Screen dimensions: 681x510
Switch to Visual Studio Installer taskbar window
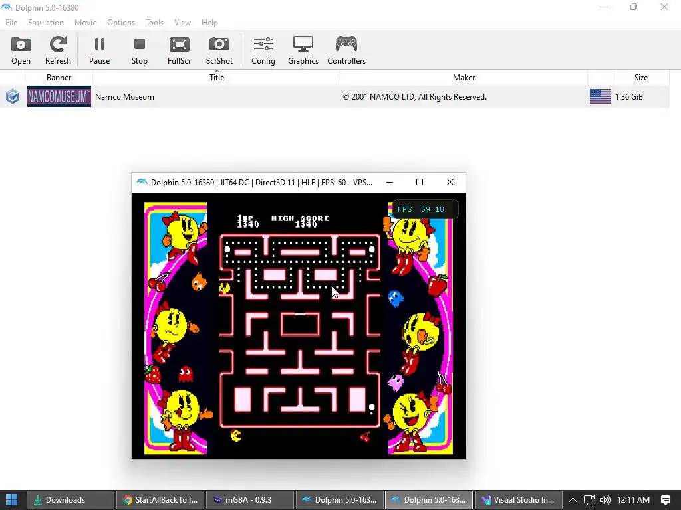(518, 500)
